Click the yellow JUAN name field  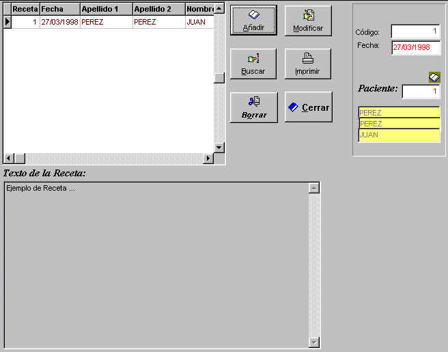click(399, 135)
